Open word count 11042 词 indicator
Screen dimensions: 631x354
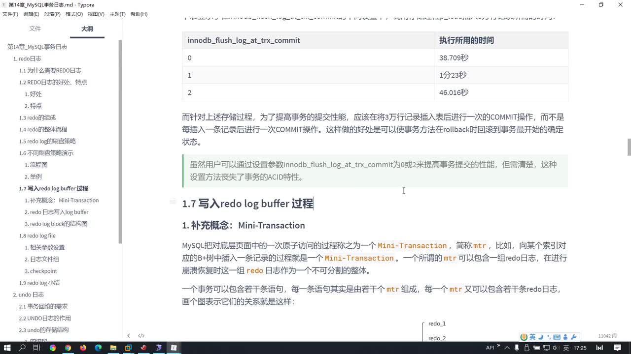coord(607,336)
